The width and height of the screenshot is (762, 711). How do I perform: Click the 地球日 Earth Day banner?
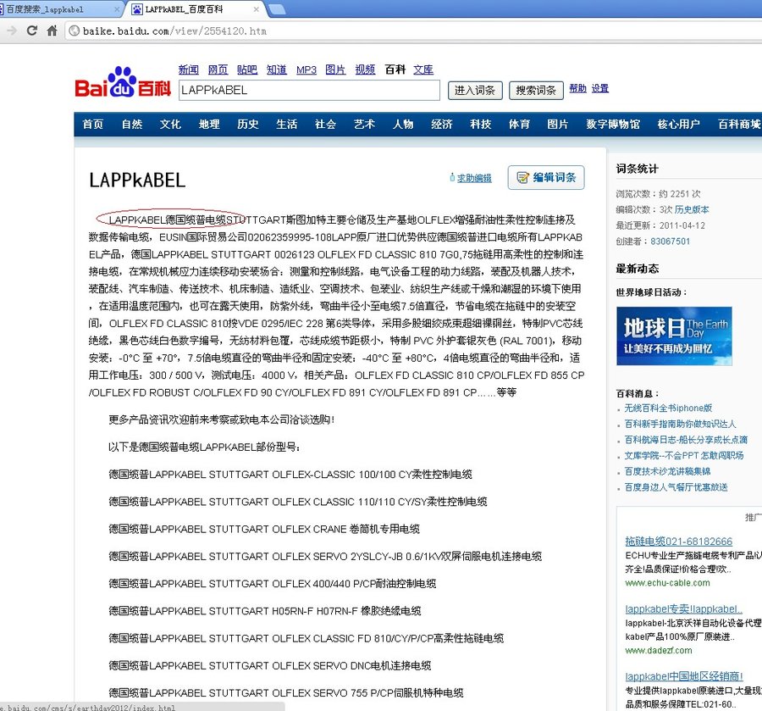pos(674,336)
